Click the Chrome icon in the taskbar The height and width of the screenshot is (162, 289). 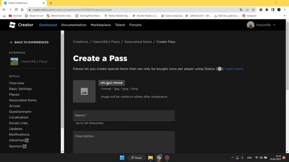[159, 157]
